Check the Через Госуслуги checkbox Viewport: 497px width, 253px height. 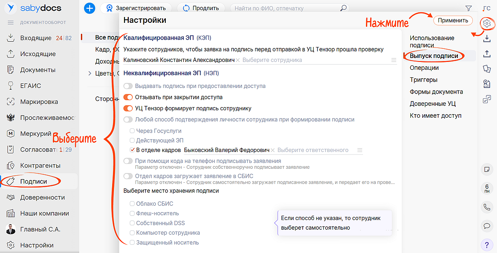[x=132, y=131]
